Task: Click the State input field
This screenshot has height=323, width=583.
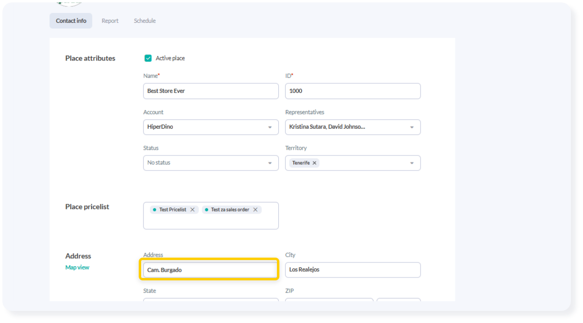Action: pos(211,299)
